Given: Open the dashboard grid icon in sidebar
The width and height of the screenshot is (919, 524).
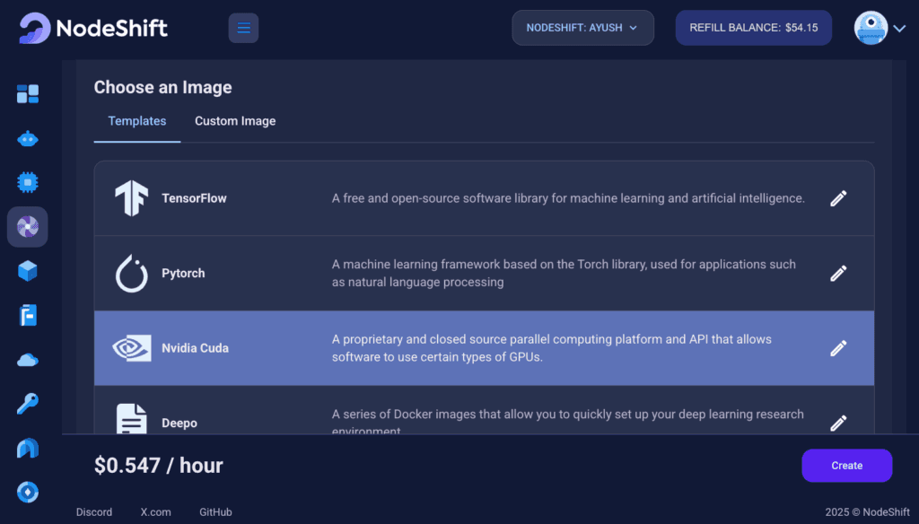Looking at the screenshot, I should [x=28, y=94].
